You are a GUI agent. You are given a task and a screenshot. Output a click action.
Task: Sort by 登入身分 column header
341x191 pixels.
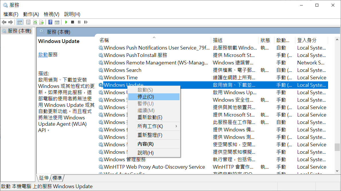tap(311, 40)
